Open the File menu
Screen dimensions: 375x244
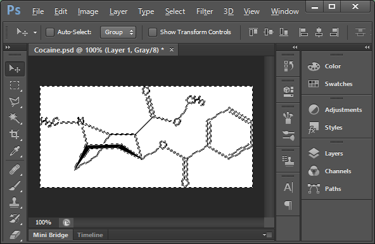click(38, 11)
